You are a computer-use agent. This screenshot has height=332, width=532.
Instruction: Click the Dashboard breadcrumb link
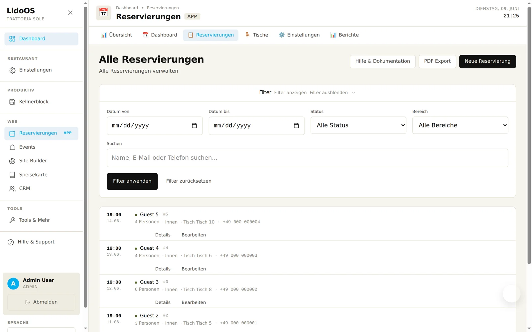127,8
